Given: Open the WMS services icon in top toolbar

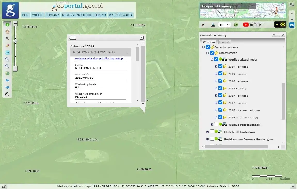Looking at the screenshot, I should click(x=213, y=25).
